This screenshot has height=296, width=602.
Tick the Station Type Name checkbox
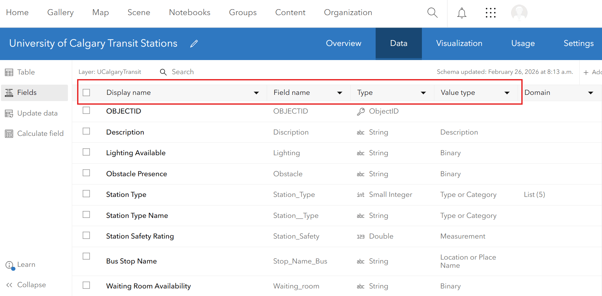pyautogui.click(x=86, y=214)
